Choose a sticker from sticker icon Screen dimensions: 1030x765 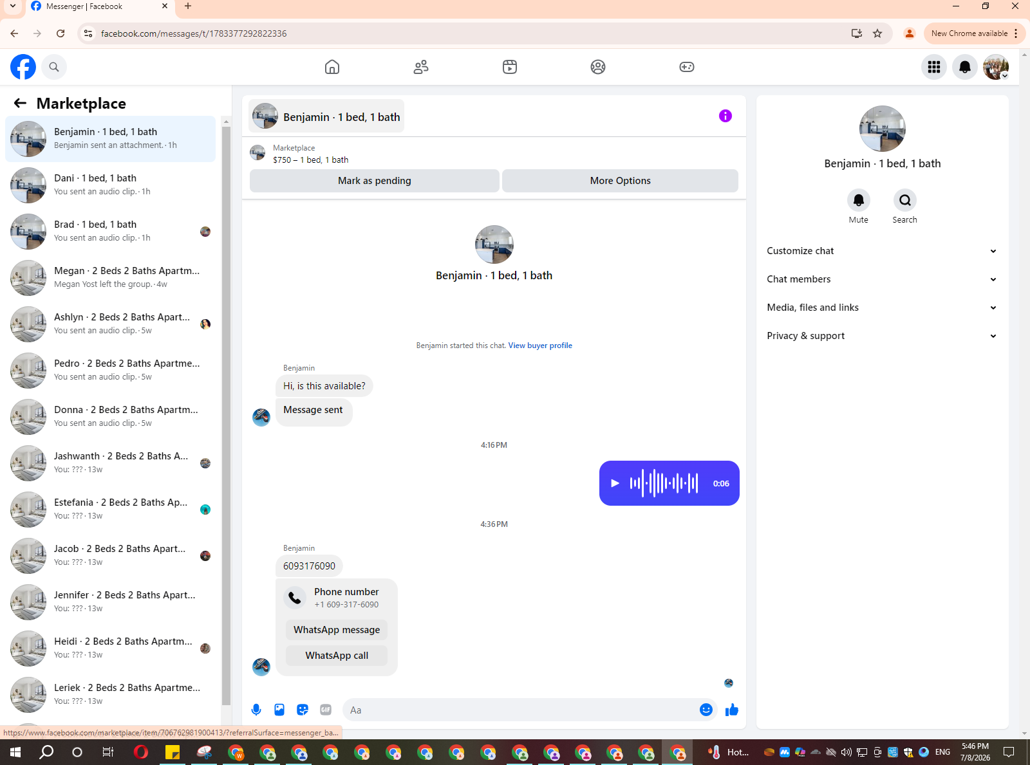[303, 710]
